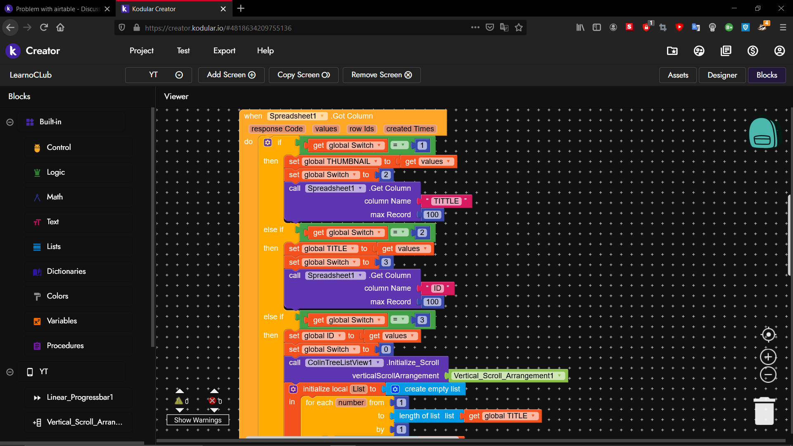Click the Show Warnings button
Image resolution: width=793 pixels, height=446 pixels.
click(x=198, y=420)
